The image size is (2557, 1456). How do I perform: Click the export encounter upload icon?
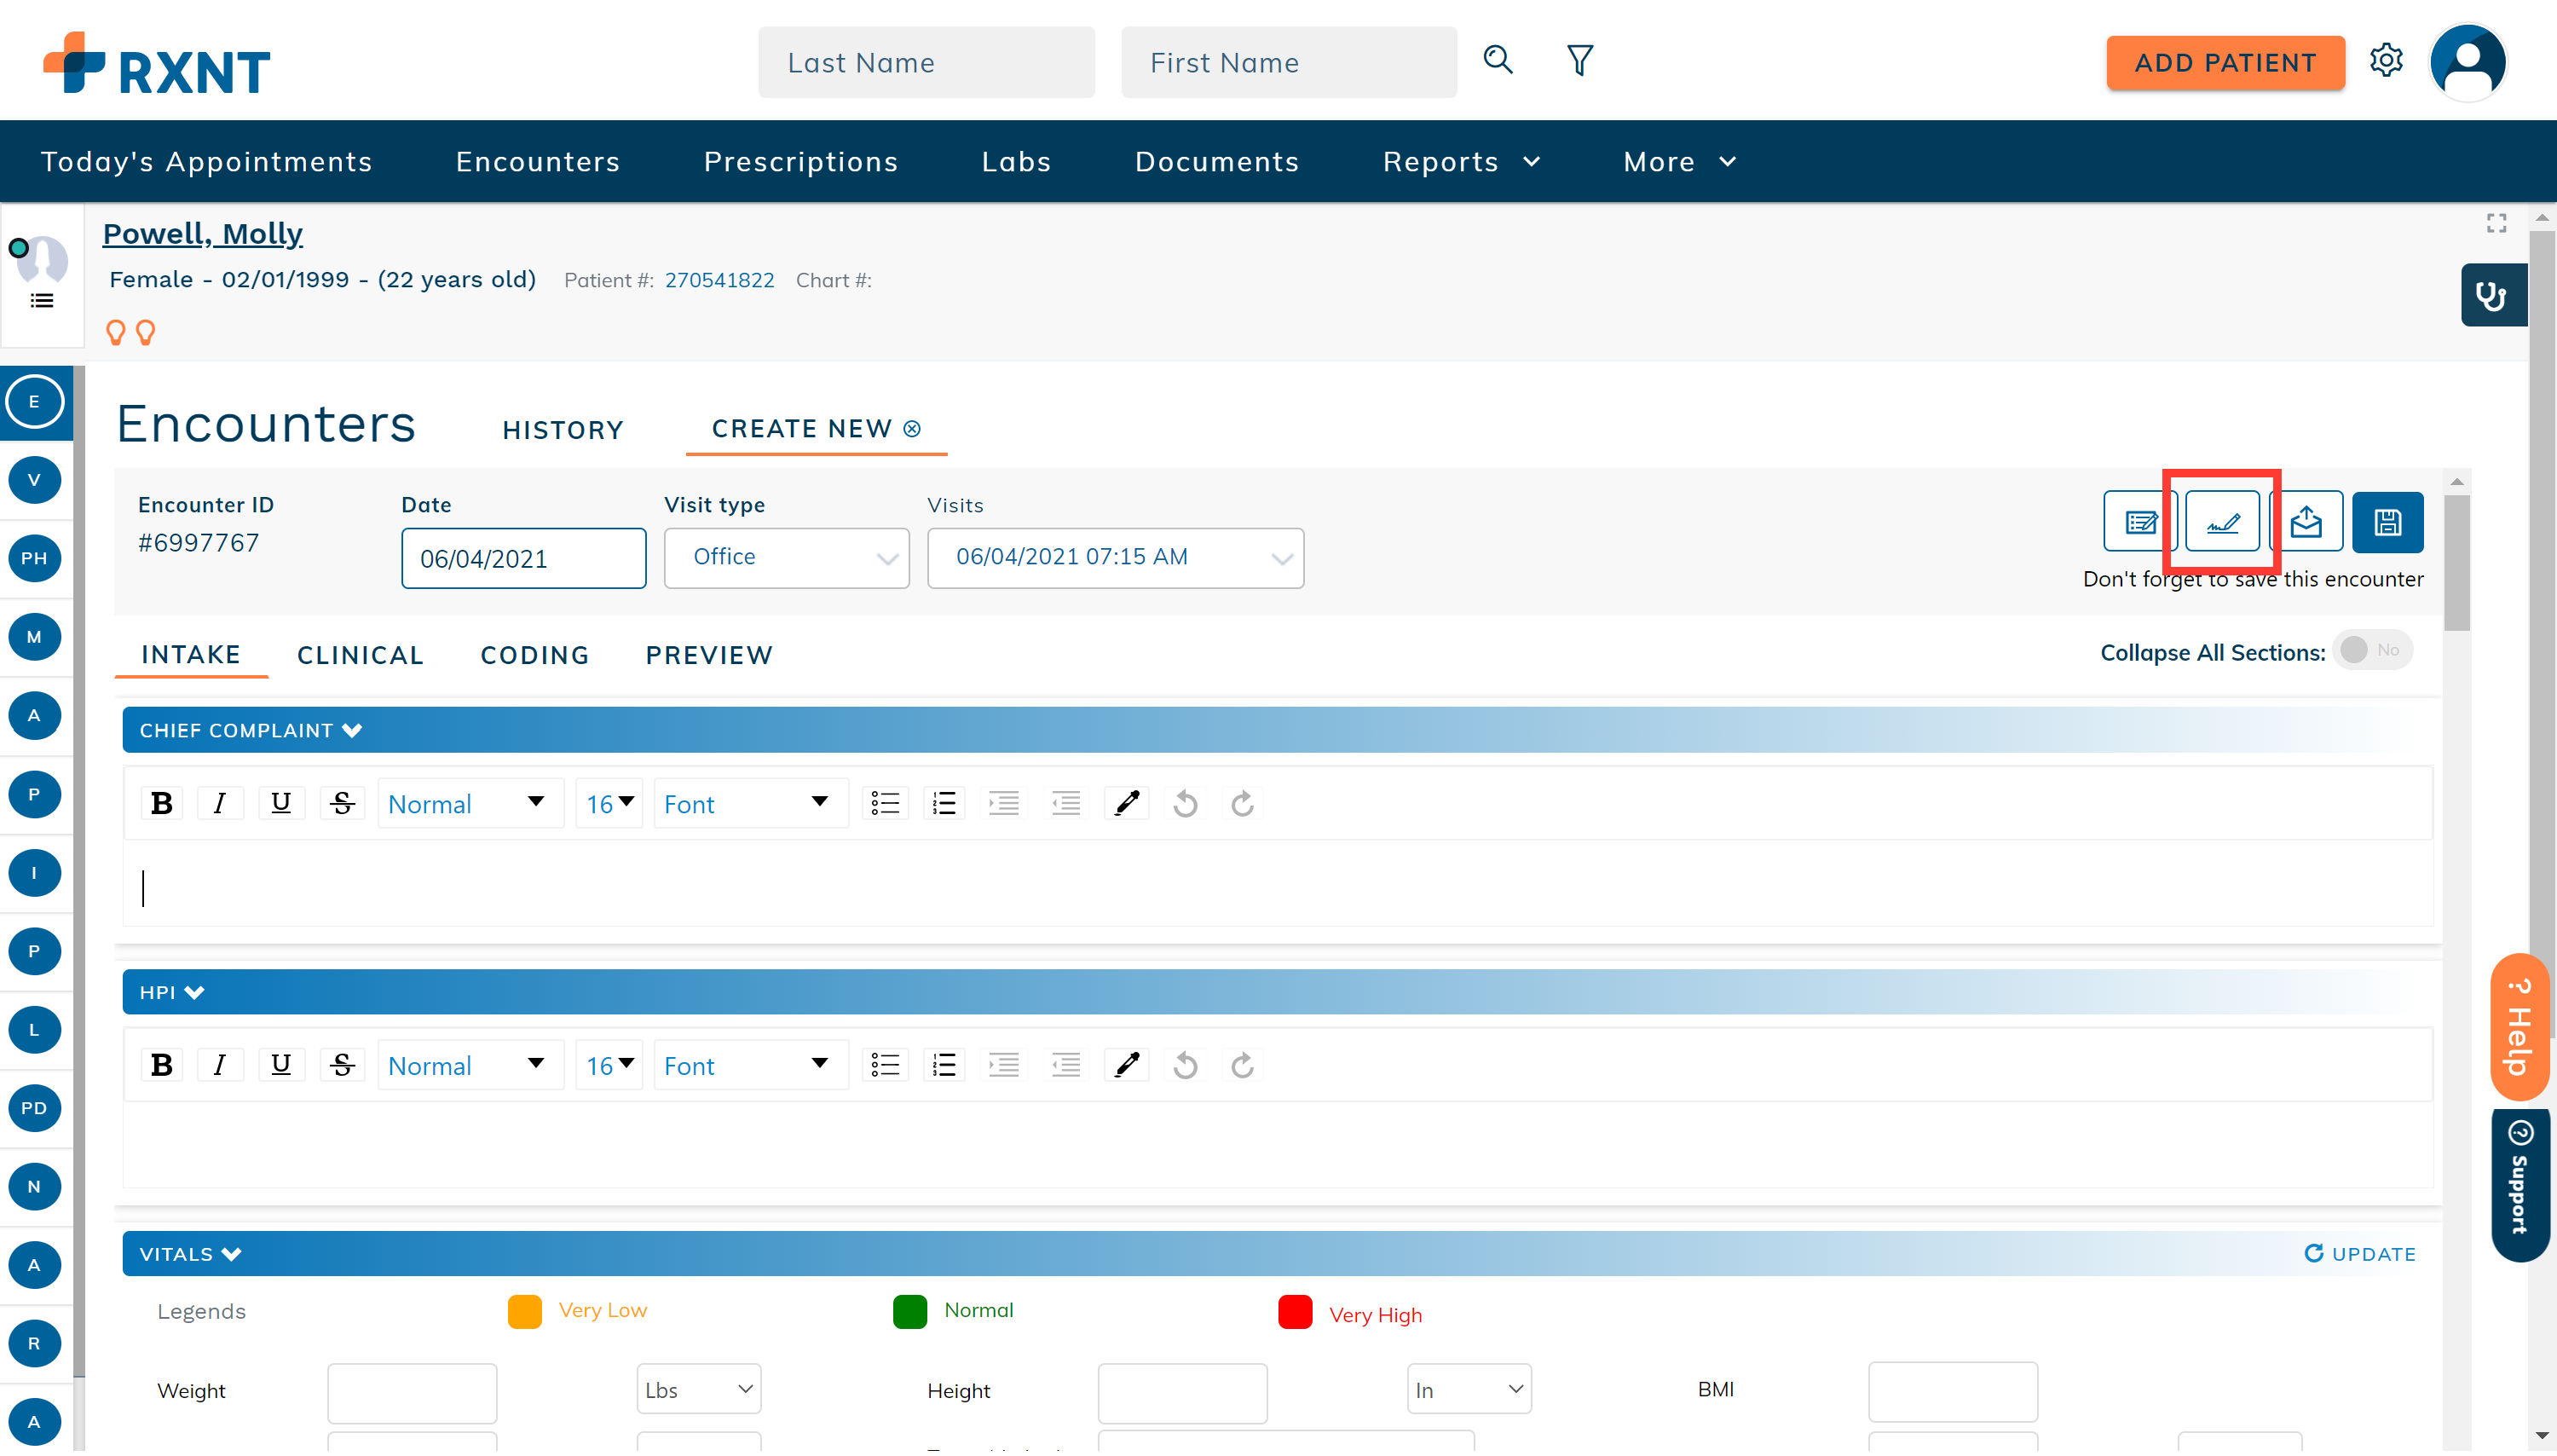coord(2305,522)
